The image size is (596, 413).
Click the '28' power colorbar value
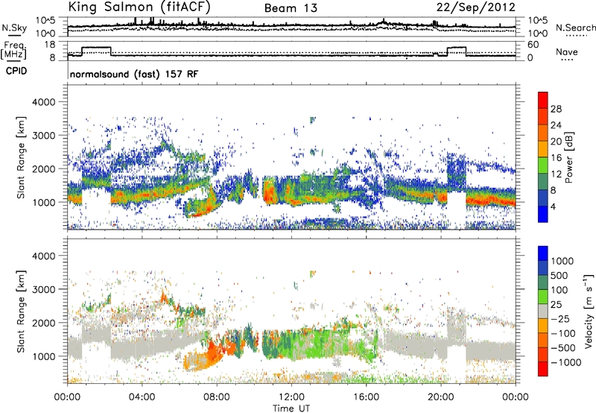(x=556, y=109)
